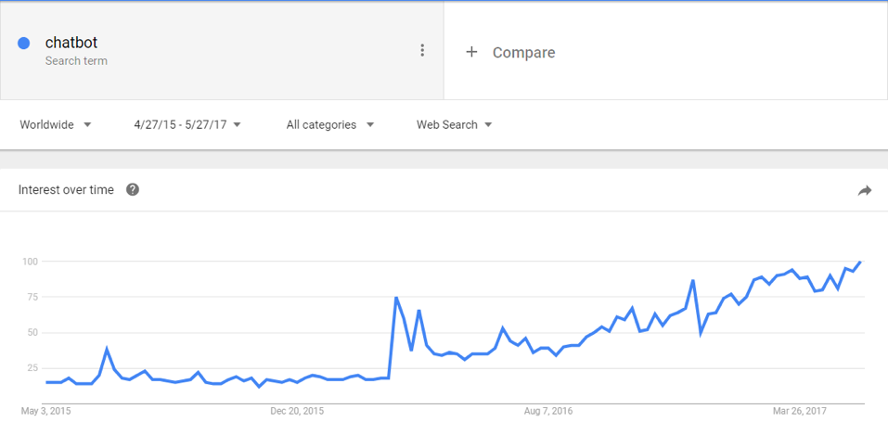Expand the All categories dropdown
The height and width of the screenshot is (435, 888).
(x=330, y=125)
